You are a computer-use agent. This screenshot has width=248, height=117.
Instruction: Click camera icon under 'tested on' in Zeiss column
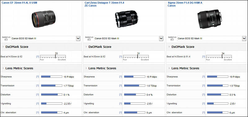[x=89, y=40]
